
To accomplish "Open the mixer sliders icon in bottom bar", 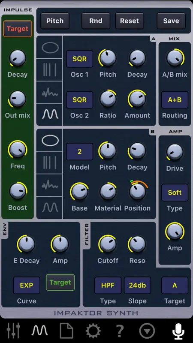I will pos(13,330).
